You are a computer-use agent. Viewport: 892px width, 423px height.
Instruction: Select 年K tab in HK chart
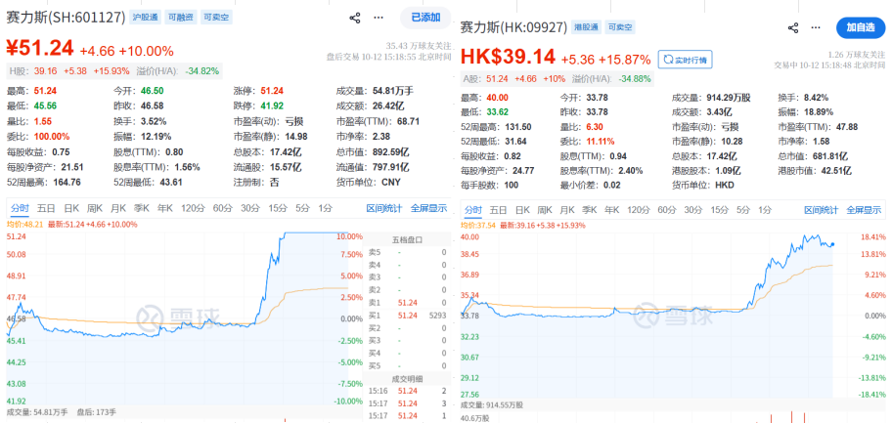[x=611, y=210]
